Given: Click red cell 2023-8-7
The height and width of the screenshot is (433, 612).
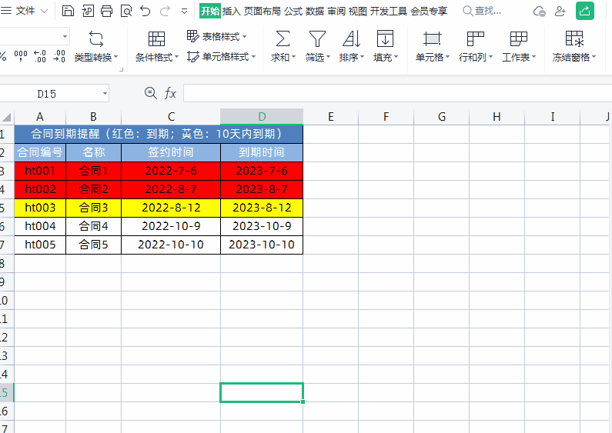Looking at the screenshot, I should pyautogui.click(x=262, y=189).
